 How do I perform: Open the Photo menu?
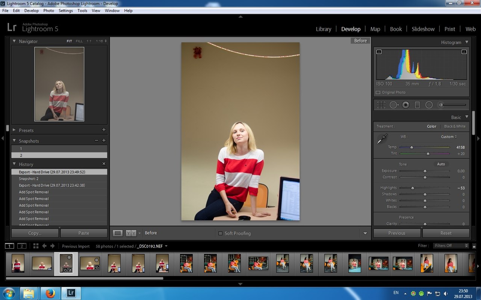coord(49,10)
